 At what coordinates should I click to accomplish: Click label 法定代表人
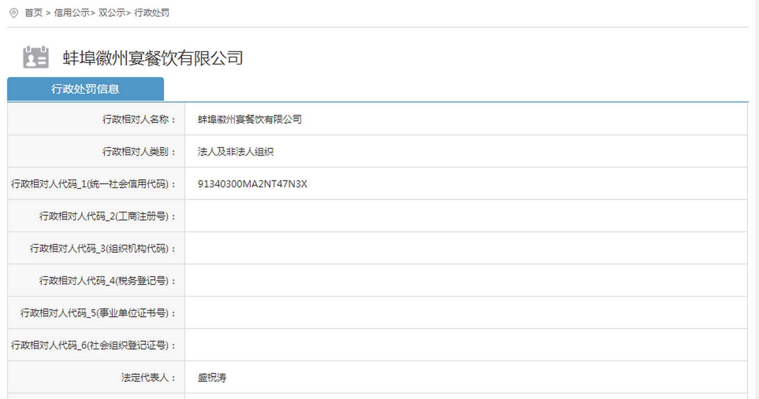point(148,378)
